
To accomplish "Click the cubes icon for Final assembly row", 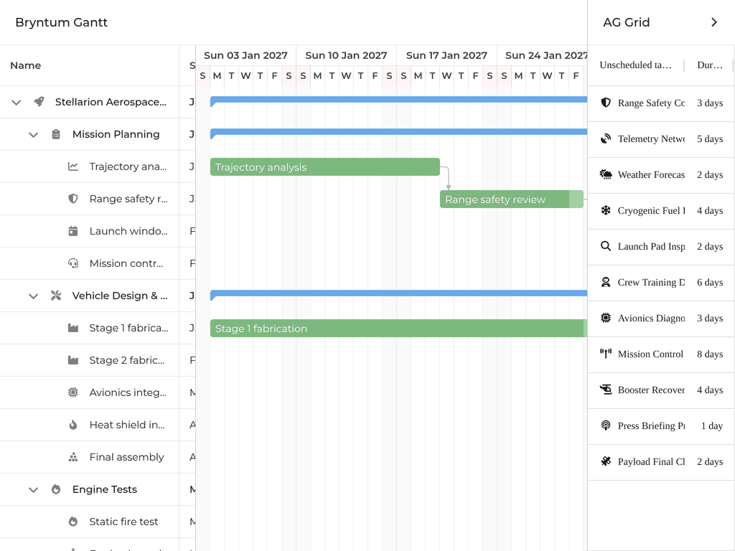I will tap(73, 457).
